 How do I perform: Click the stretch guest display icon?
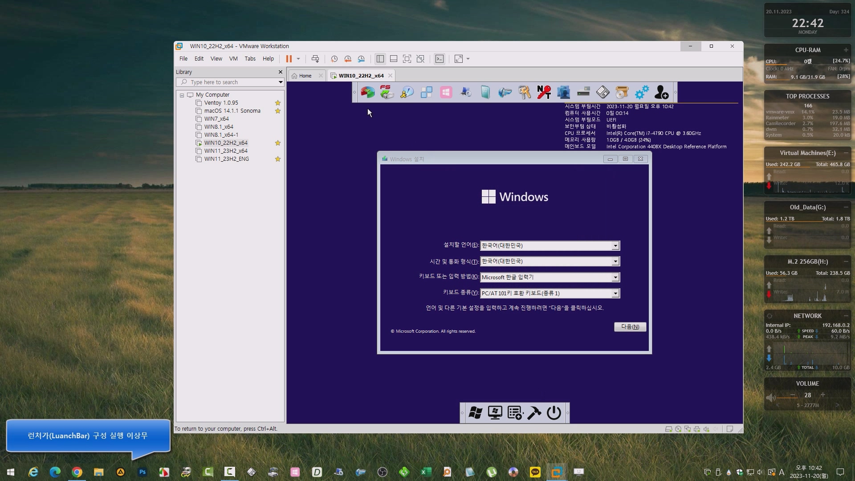(459, 59)
